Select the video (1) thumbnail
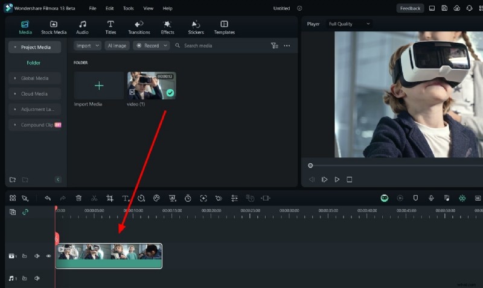Viewport: 483px width, 288px height. point(152,86)
